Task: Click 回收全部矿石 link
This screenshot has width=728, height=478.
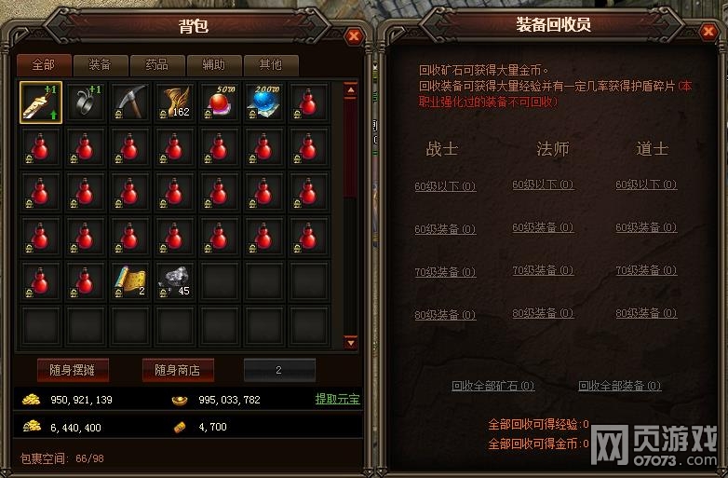Action: click(x=492, y=386)
